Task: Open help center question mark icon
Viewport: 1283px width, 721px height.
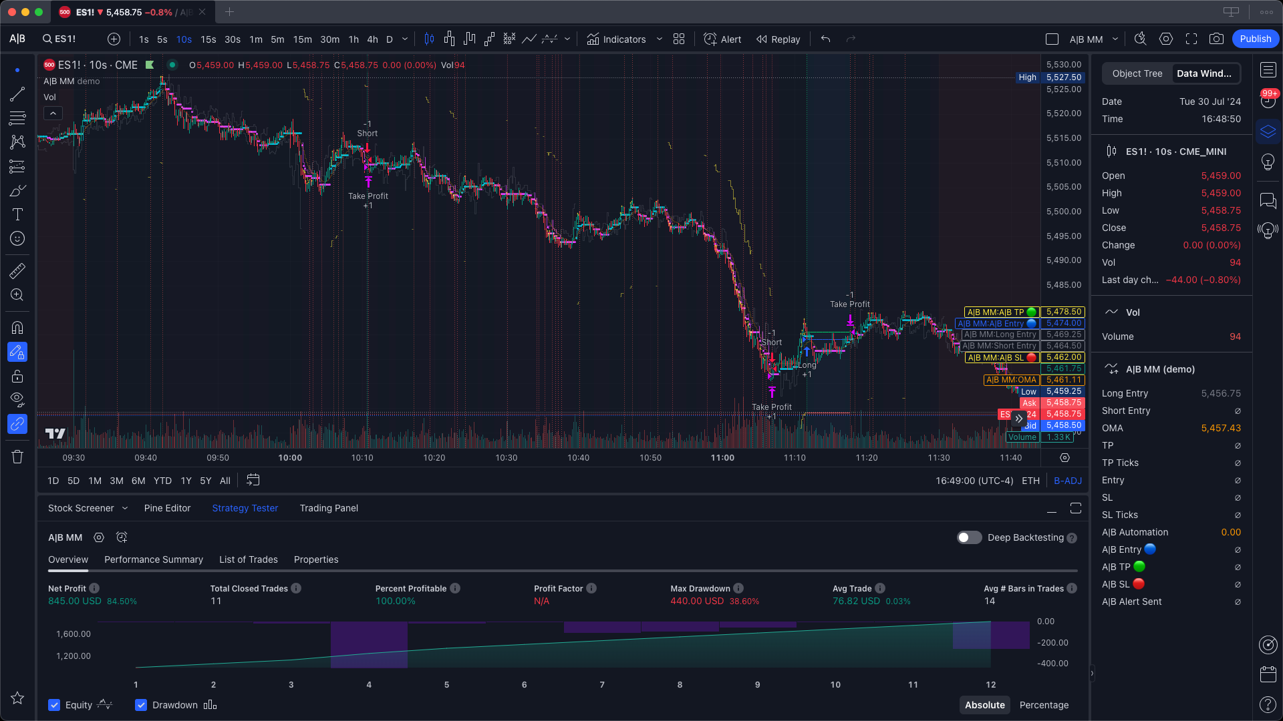Action: (x=1268, y=704)
